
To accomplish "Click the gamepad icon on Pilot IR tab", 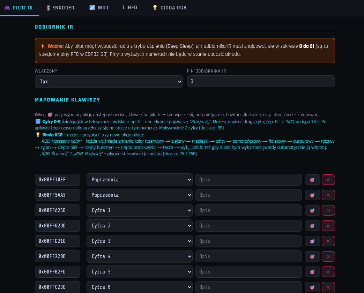I will pos(7,8).
